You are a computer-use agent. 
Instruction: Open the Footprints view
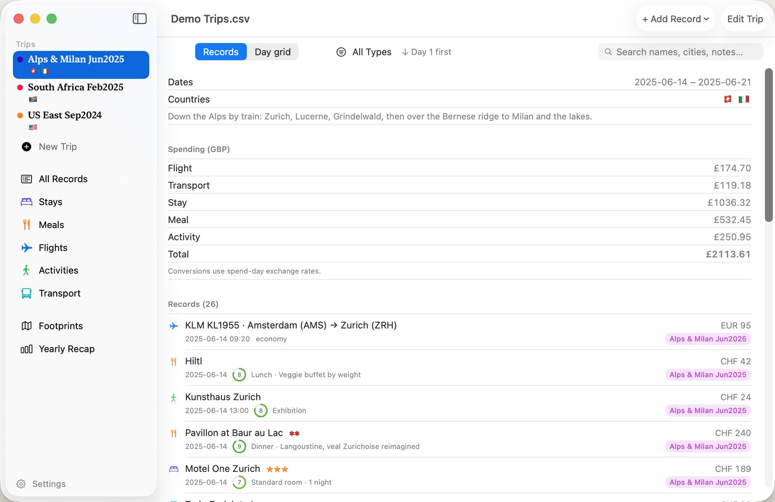[x=61, y=326]
